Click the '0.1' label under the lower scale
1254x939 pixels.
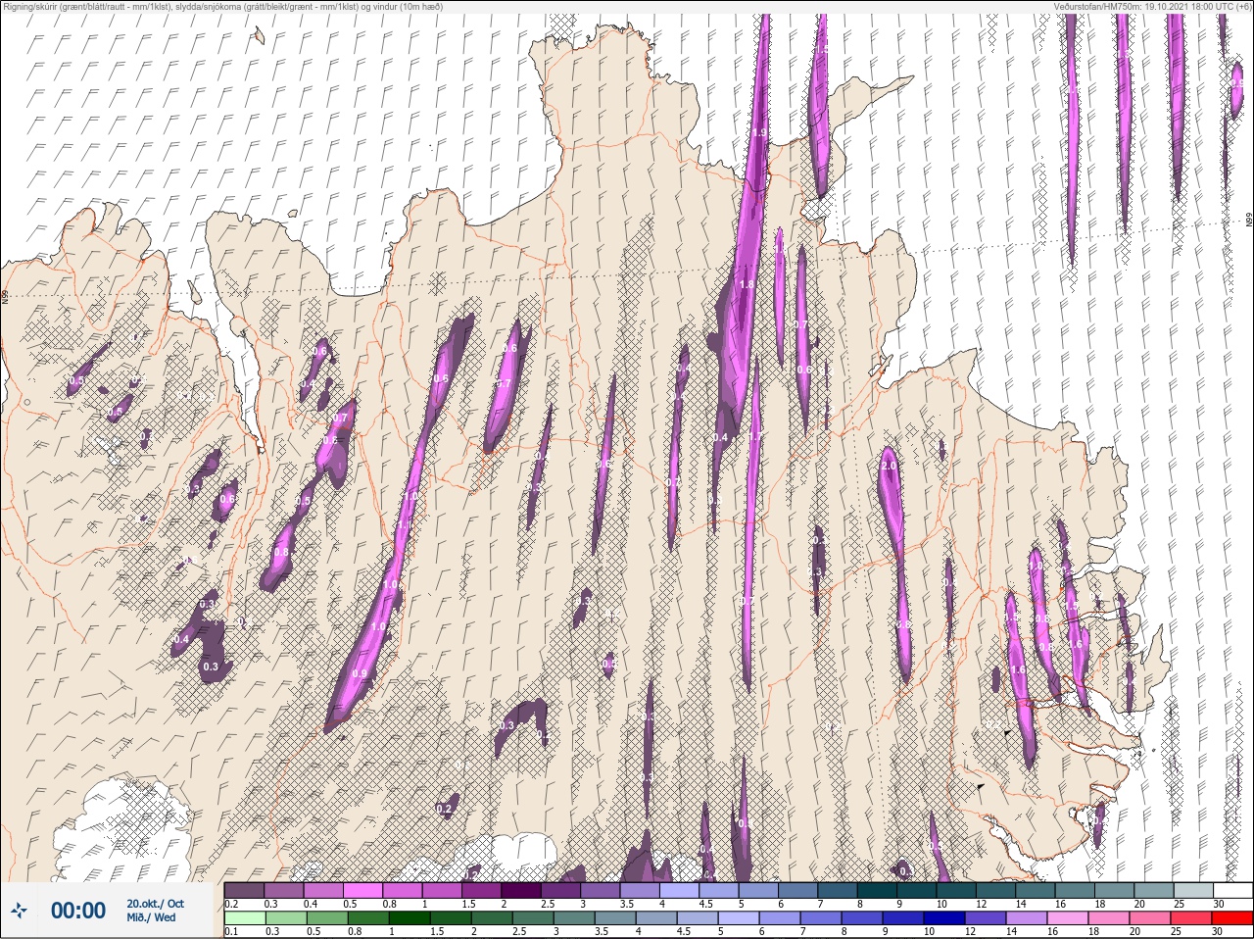(x=231, y=932)
